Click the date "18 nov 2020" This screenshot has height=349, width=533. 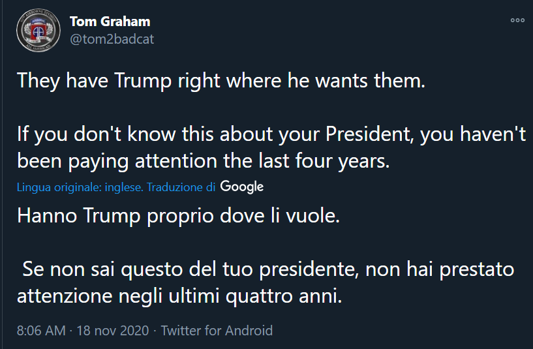pyautogui.click(x=113, y=330)
